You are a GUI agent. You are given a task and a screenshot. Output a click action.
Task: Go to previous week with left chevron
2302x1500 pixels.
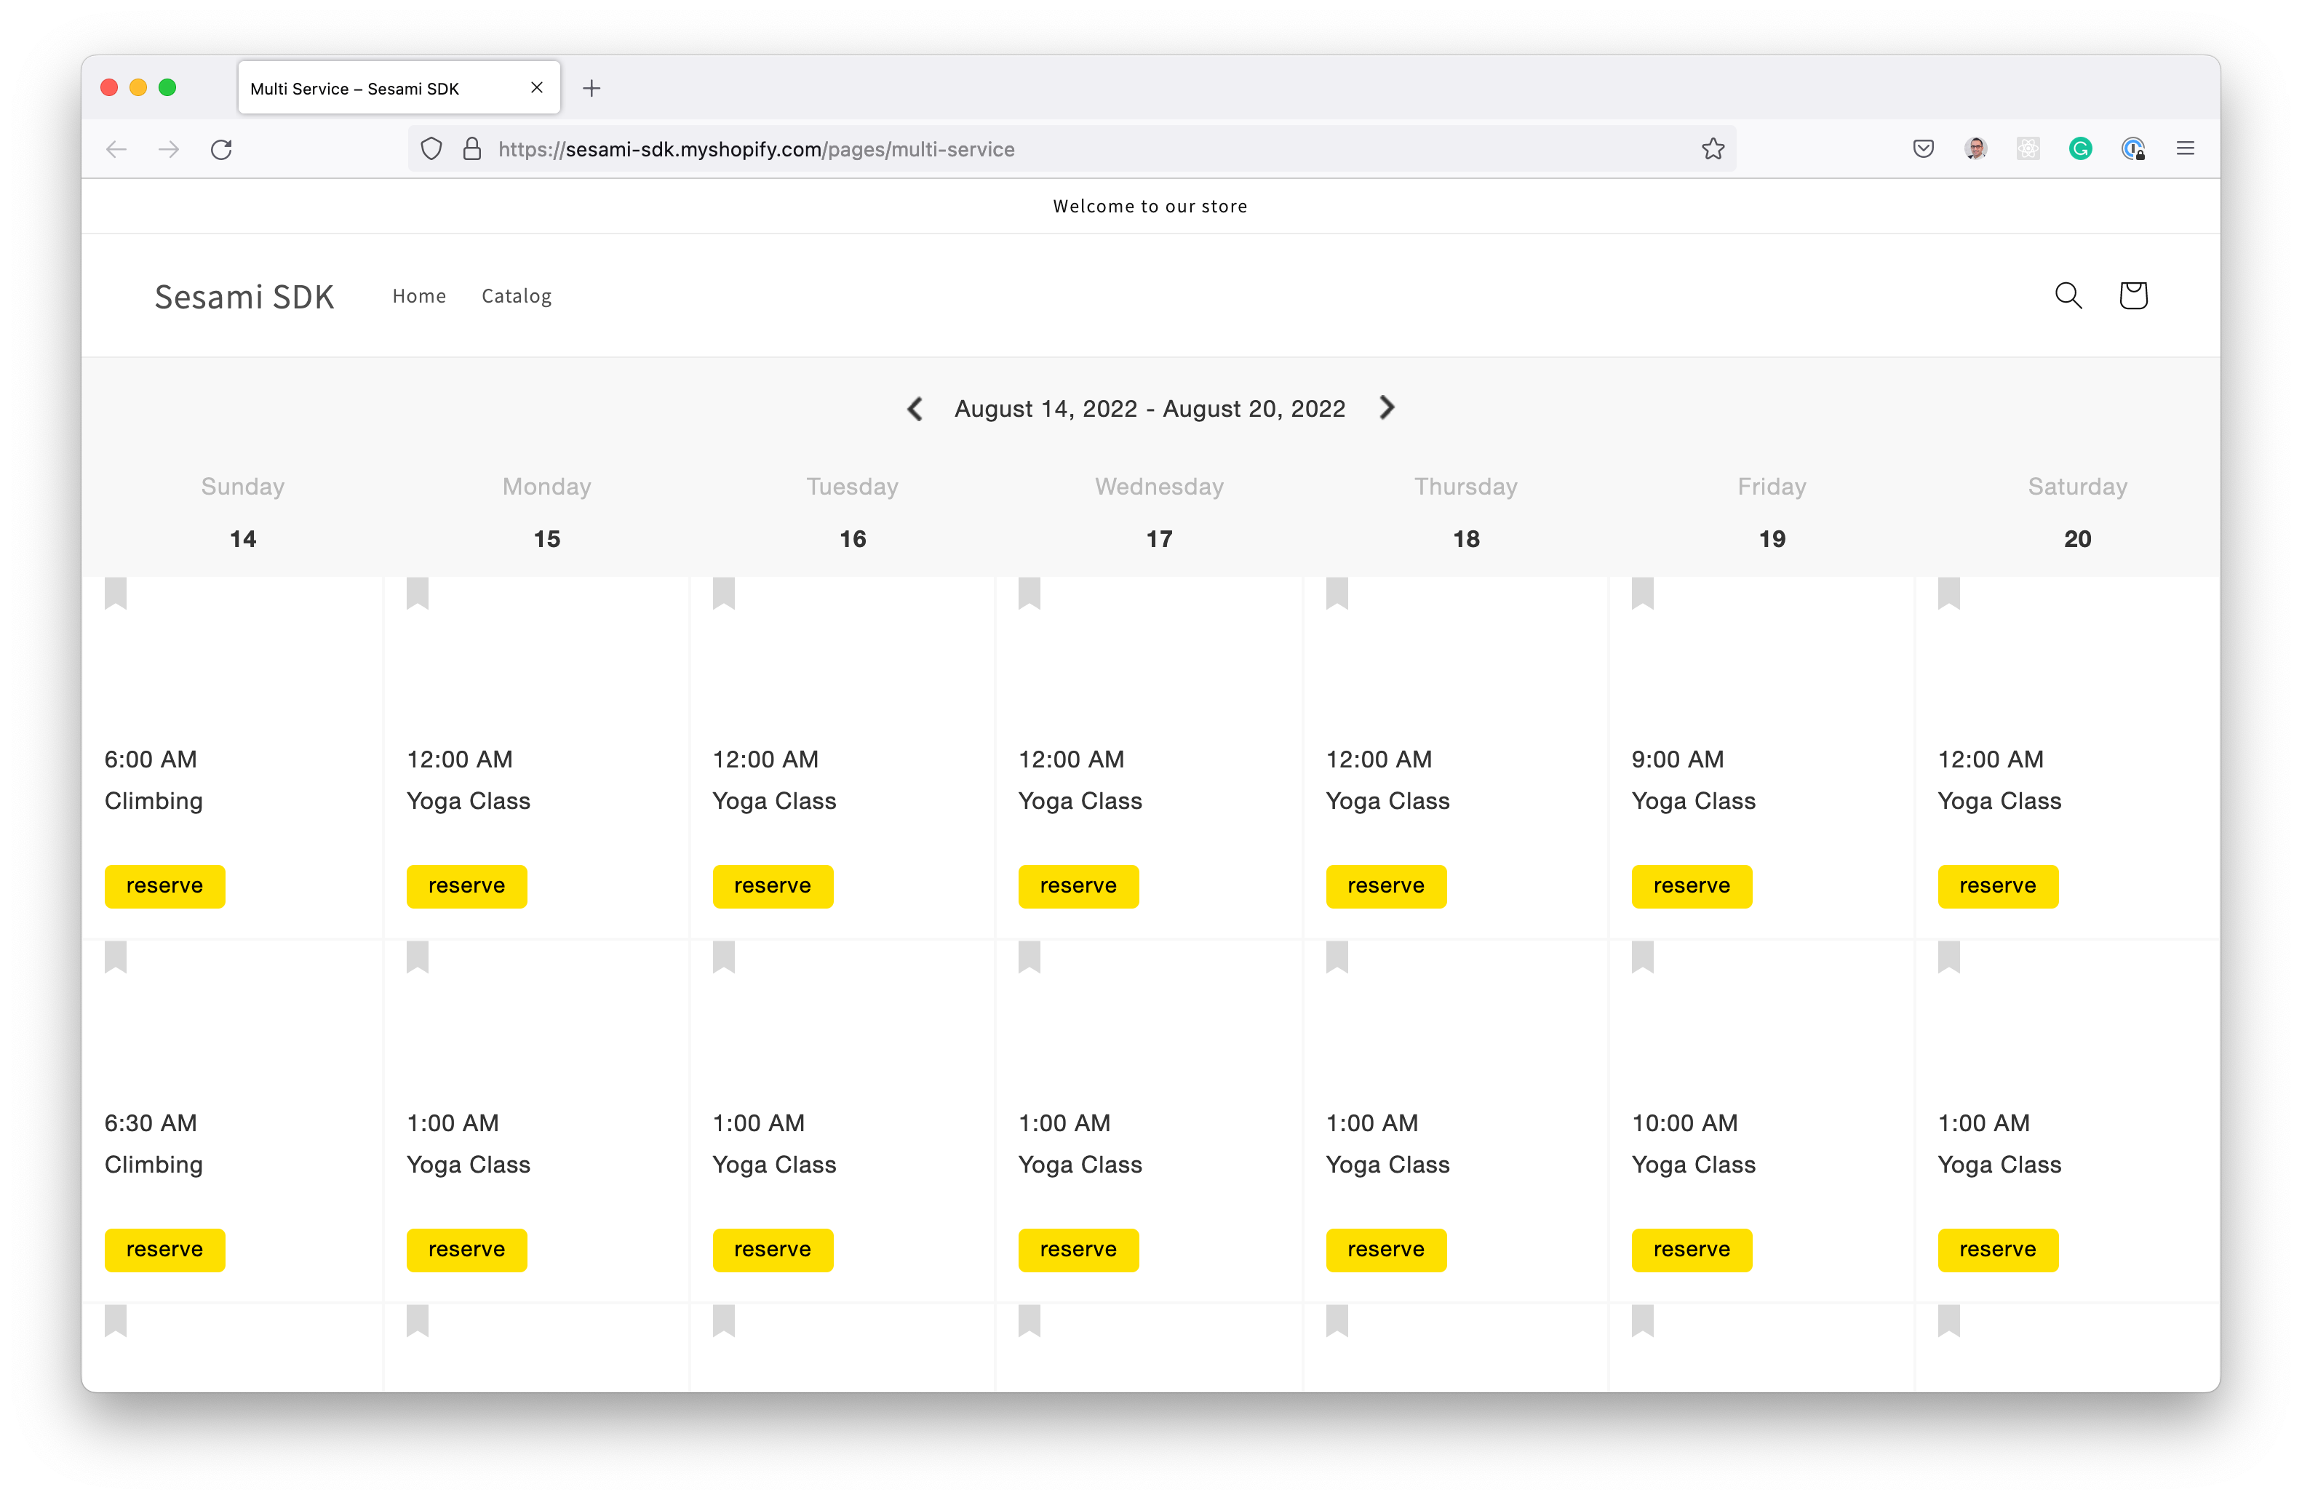click(x=914, y=408)
